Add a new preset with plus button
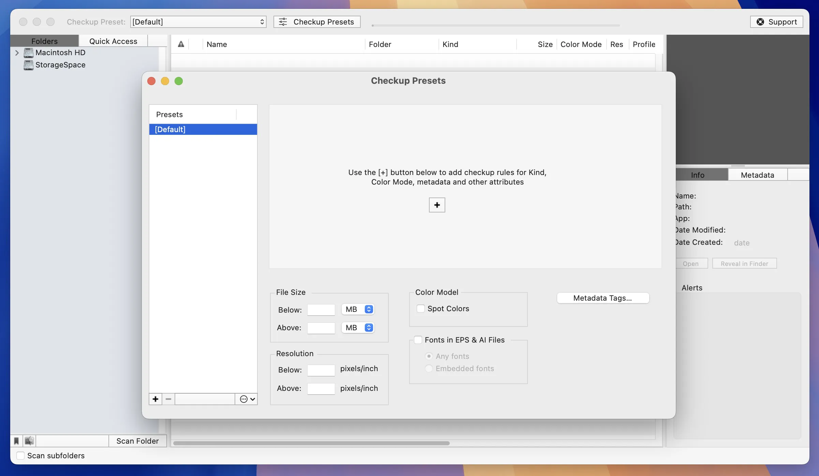Screen dimensions: 819x476 [155, 399]
